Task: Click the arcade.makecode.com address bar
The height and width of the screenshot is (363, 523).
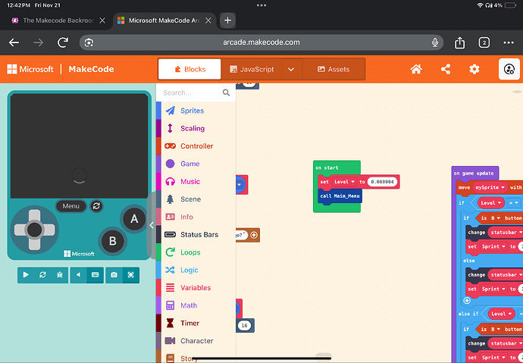Action: pos(261,42)
